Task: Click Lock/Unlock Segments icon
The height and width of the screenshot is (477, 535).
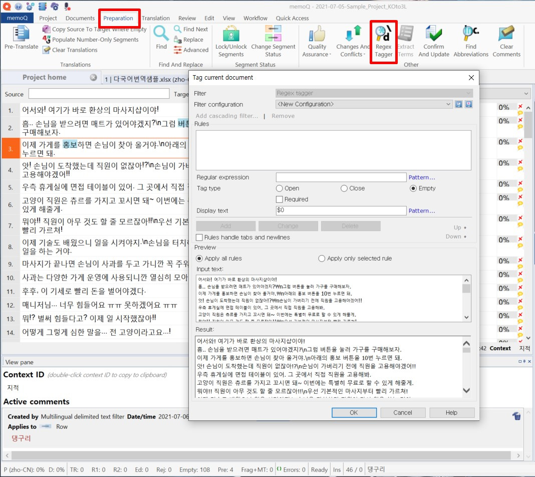Action: [231, 34]
